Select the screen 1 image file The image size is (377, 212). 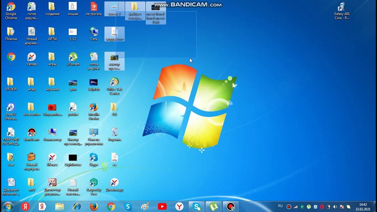(x=115, y=9)
